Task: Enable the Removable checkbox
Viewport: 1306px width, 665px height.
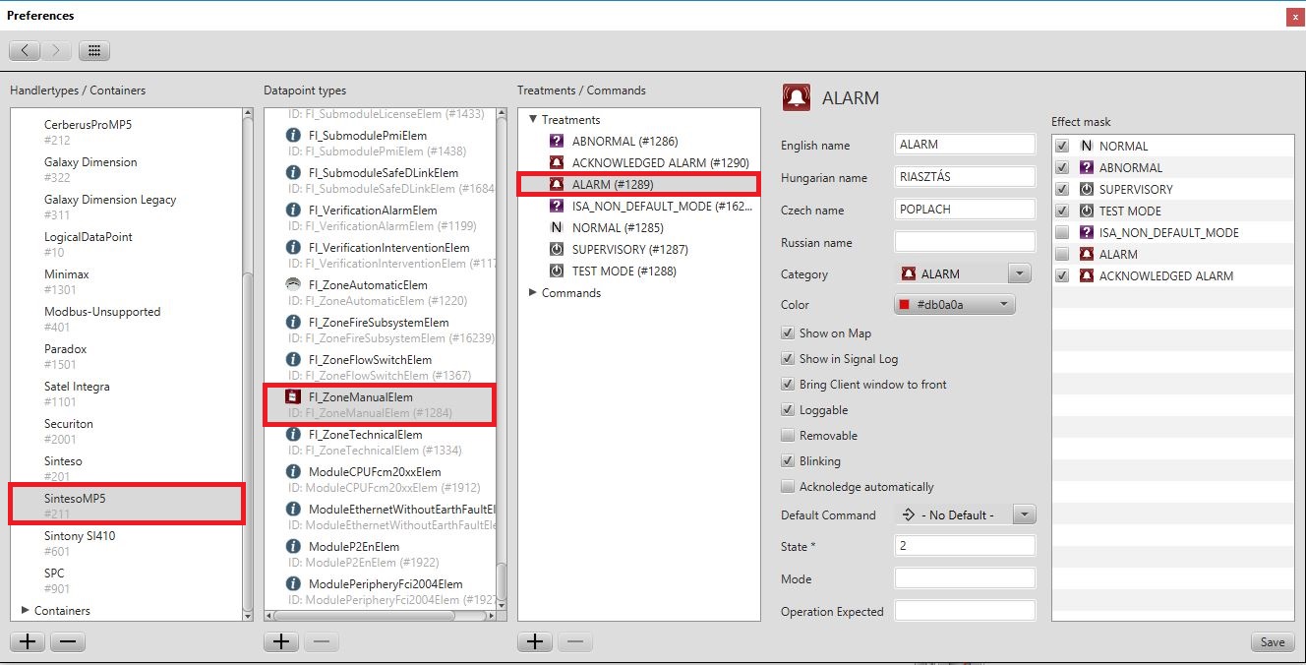Action: pos(788,436)
